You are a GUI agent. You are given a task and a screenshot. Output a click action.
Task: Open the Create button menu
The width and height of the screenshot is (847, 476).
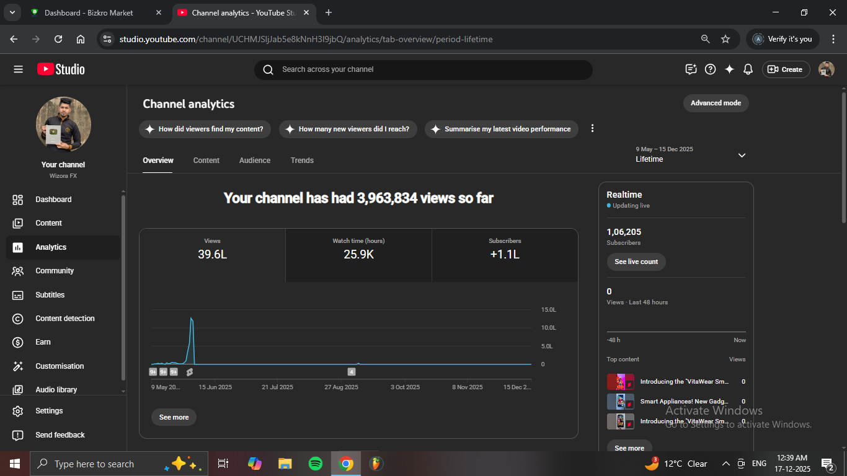coord(786,69)
